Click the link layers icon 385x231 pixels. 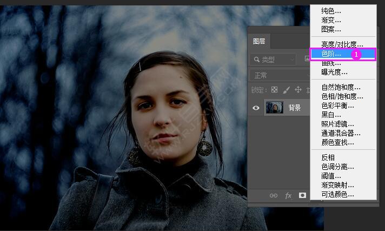pos(273,196)
